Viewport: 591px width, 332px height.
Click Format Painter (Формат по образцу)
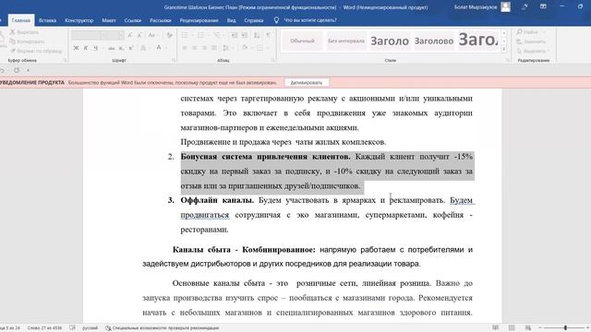pos(36,51)
